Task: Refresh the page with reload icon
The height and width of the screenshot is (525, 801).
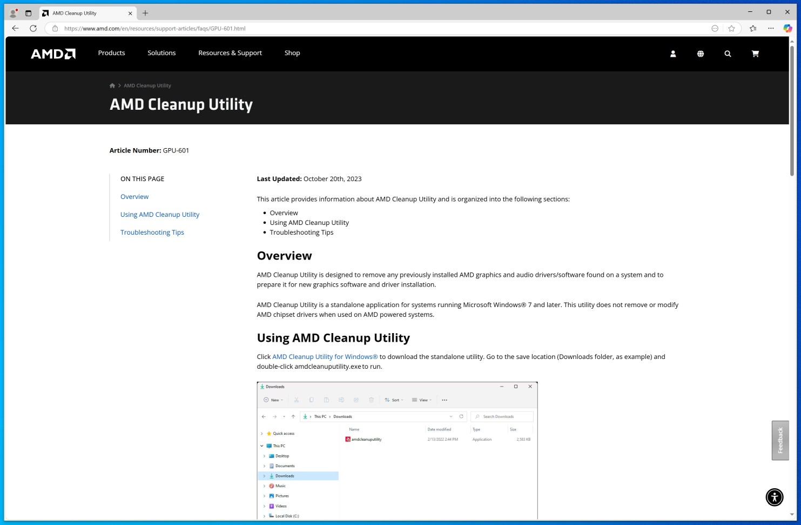Action: point(33,28)
